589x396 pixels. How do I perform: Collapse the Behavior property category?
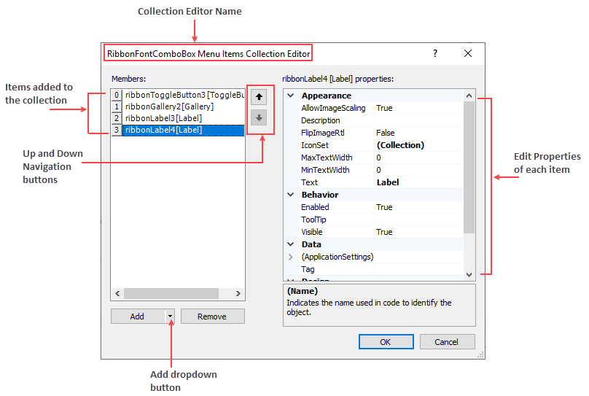[x=290, y=195]
